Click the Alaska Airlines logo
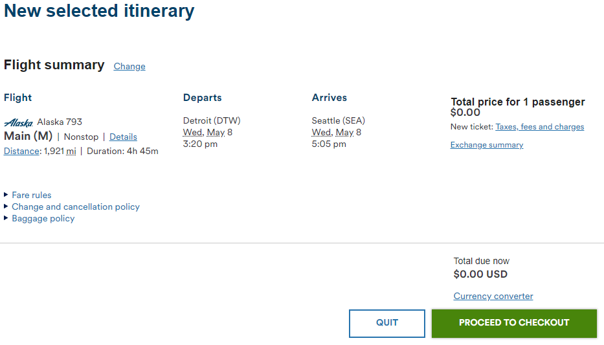 19,122
